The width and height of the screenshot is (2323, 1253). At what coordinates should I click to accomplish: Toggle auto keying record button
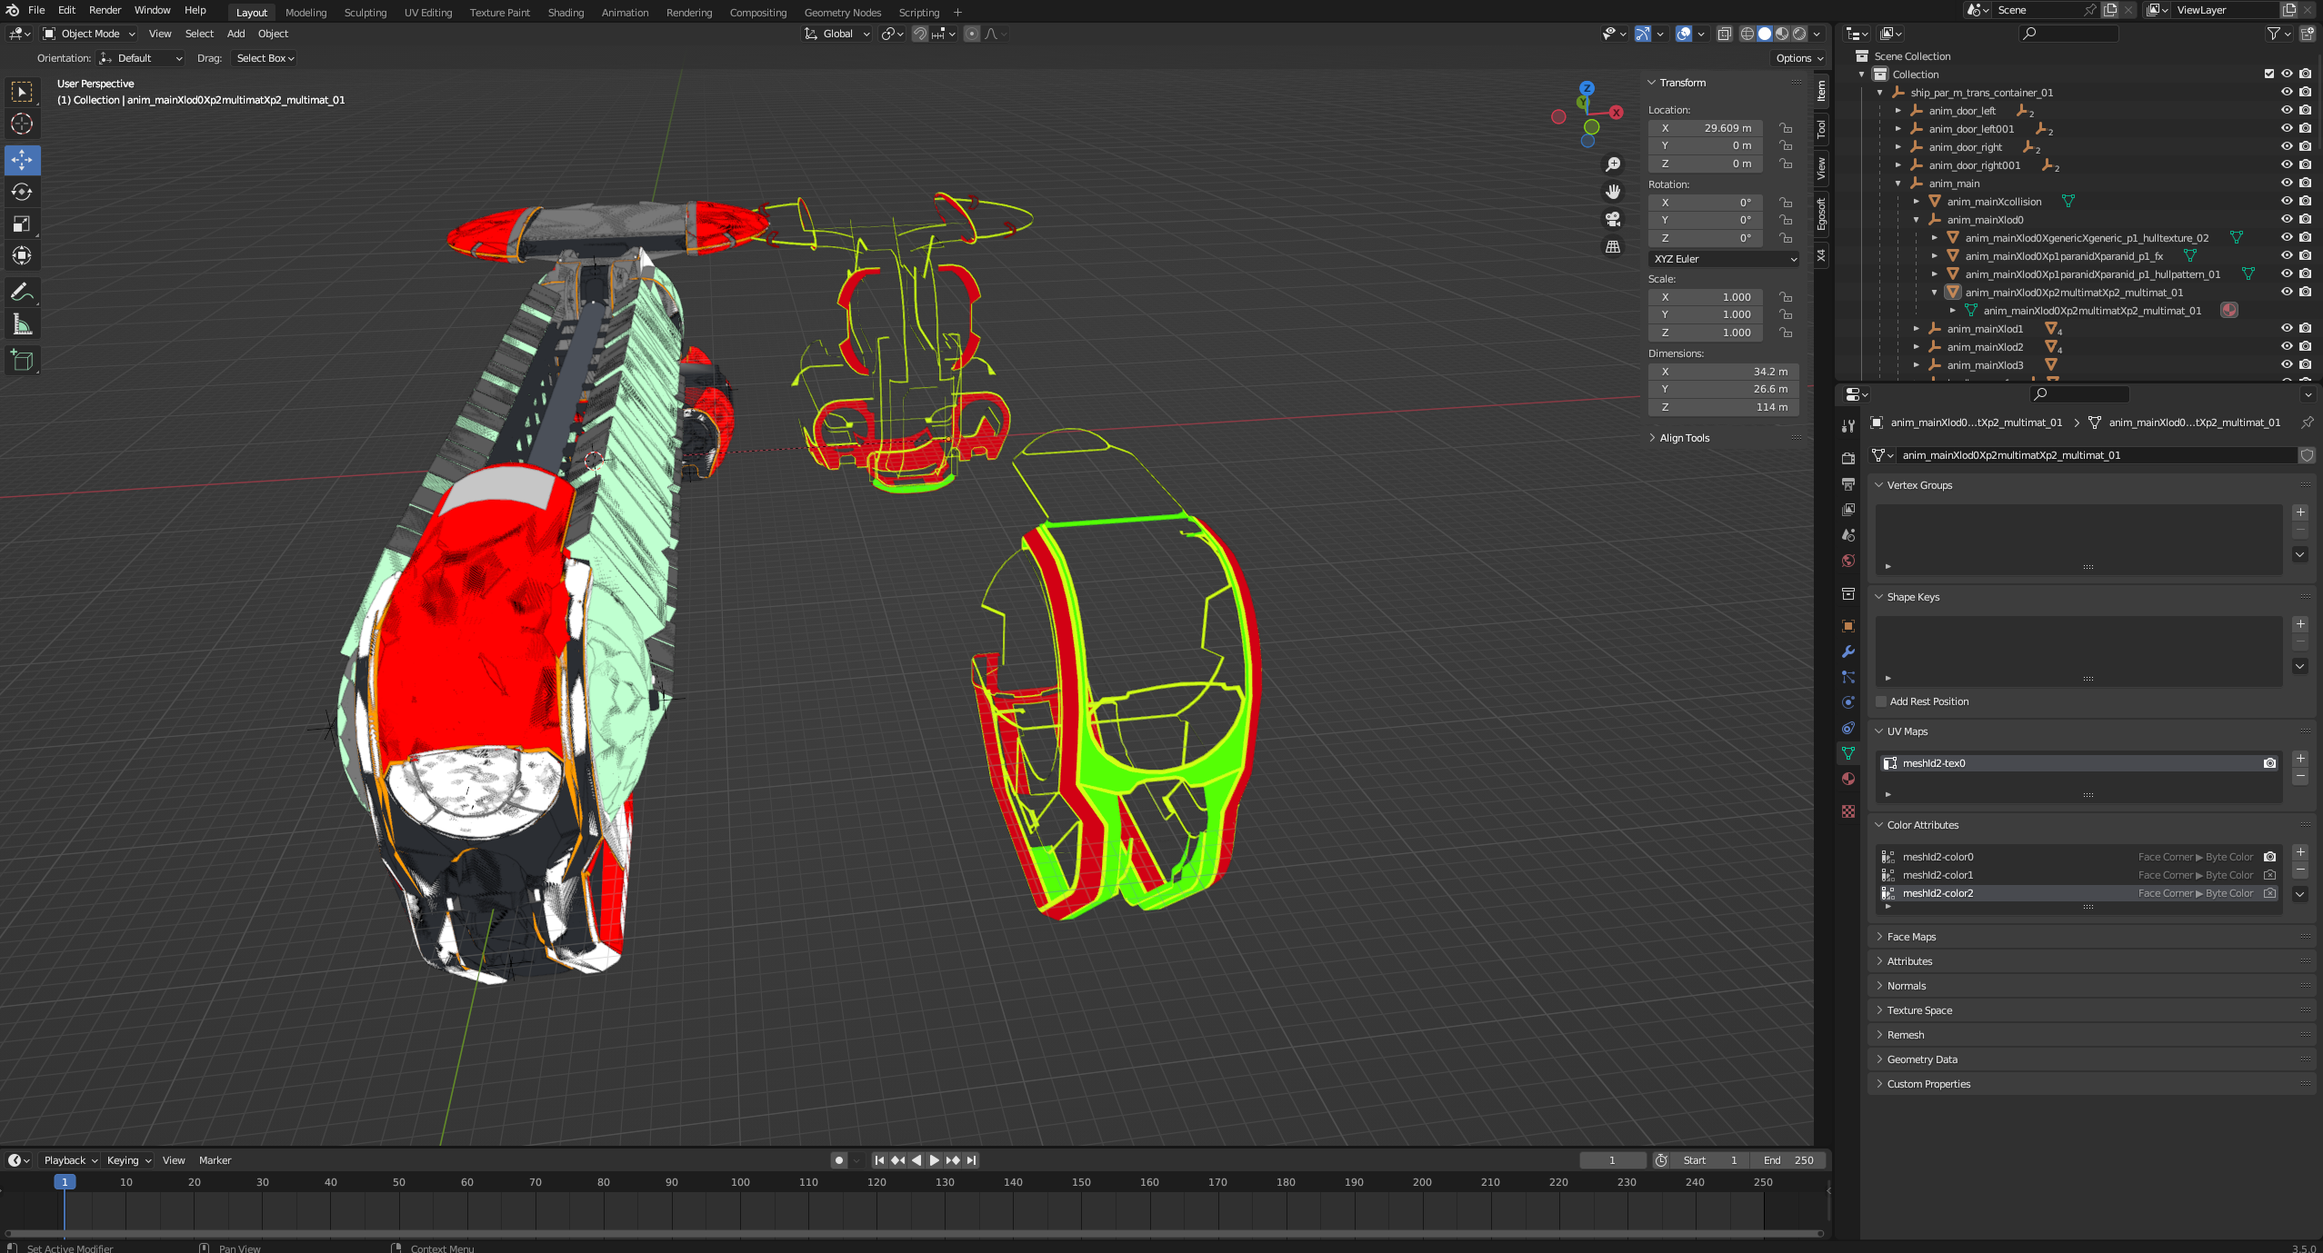(839, 1160)
